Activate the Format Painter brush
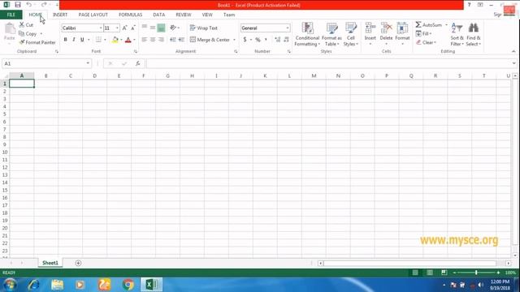 click(x=22, y=42)
